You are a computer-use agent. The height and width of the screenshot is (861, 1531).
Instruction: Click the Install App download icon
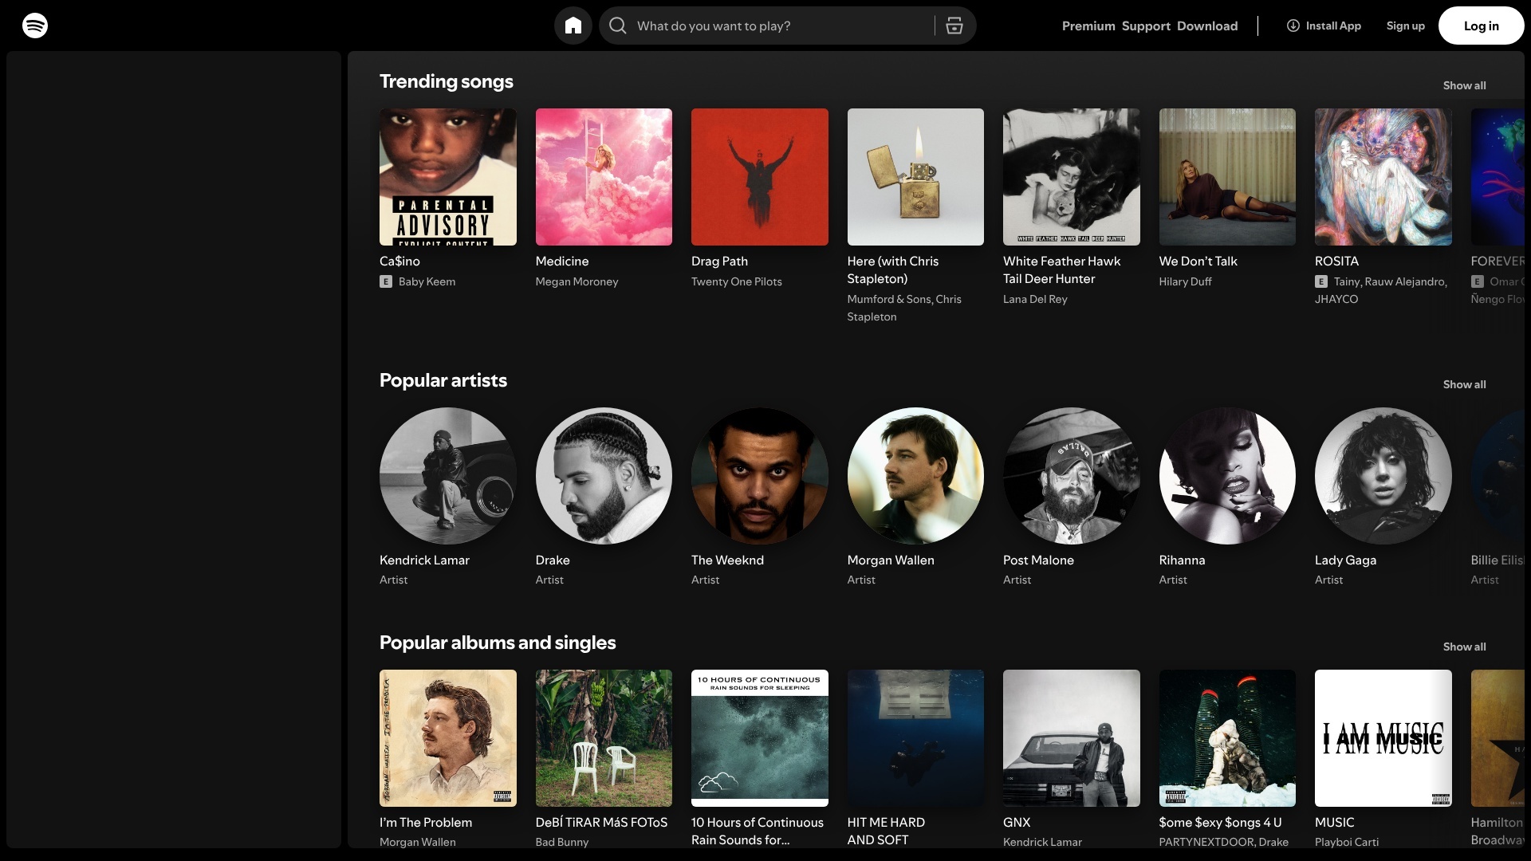1293,26
